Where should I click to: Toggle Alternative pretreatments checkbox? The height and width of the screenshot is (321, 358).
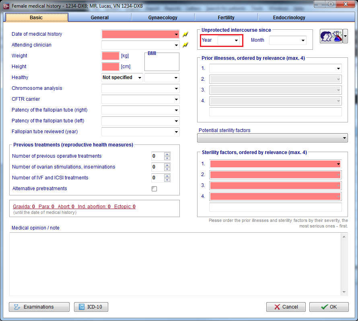(x=154, y=189)
